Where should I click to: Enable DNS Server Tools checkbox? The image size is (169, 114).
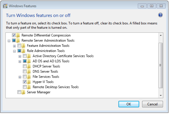[25, 71]
